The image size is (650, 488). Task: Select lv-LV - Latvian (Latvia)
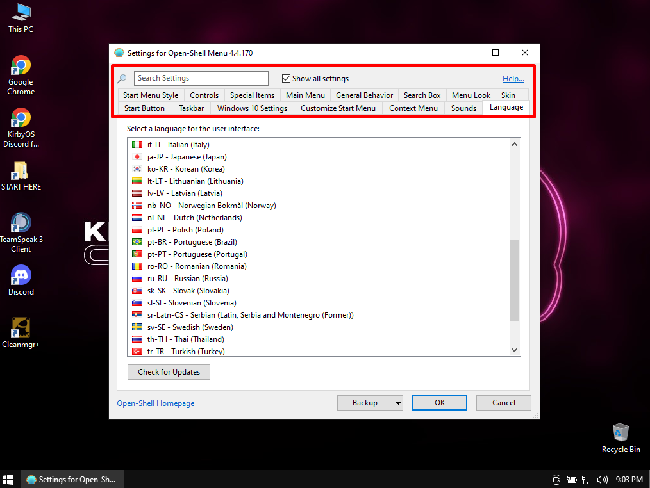[x=185, y=193]
